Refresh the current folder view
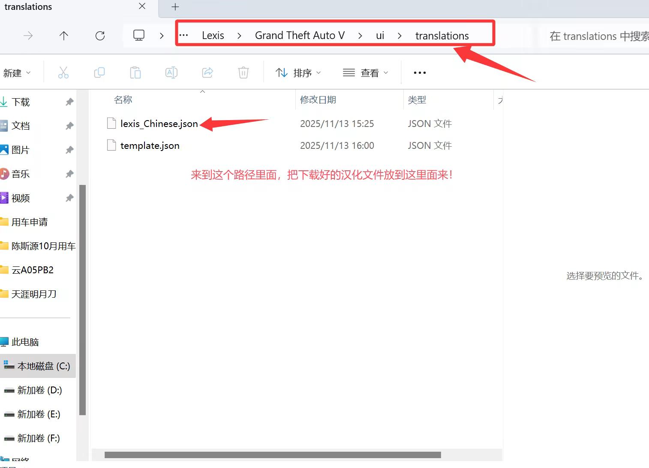 100,36
